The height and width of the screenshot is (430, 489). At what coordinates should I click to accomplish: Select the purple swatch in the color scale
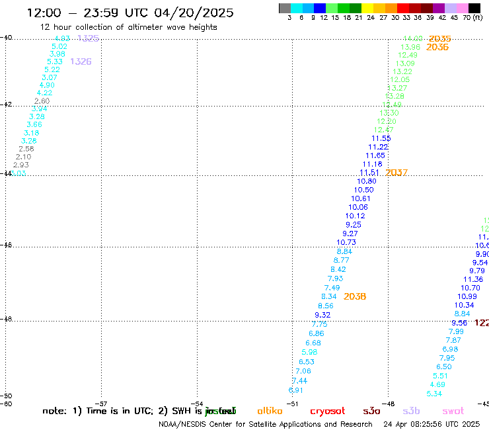(438, 8)
